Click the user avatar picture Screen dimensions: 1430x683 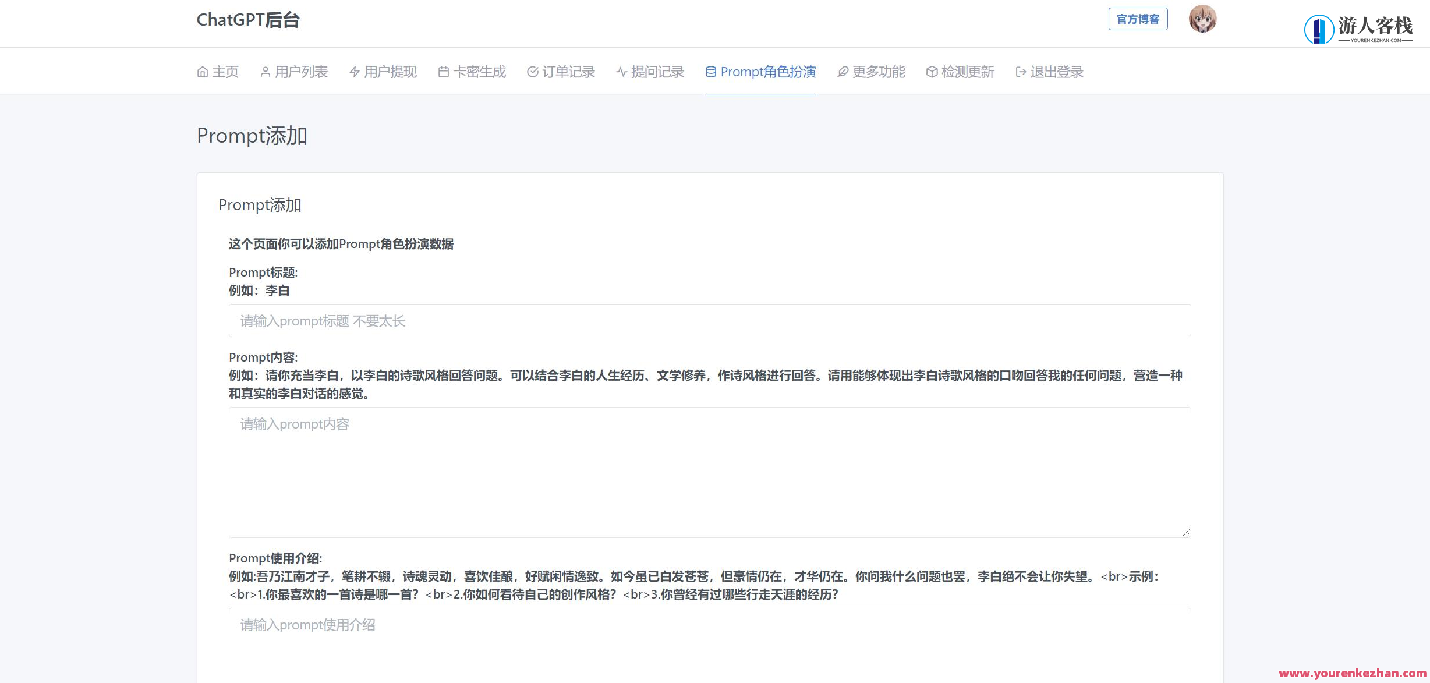tap(1202, 18)
